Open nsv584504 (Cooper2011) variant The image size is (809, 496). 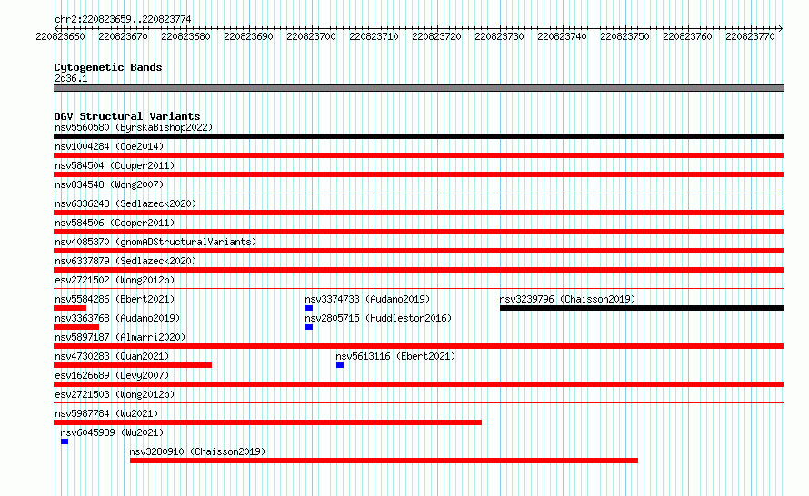click(x=115, y=165)
